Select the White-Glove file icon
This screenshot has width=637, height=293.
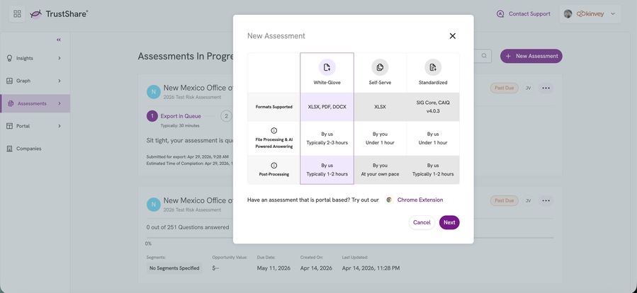[327, 67]
